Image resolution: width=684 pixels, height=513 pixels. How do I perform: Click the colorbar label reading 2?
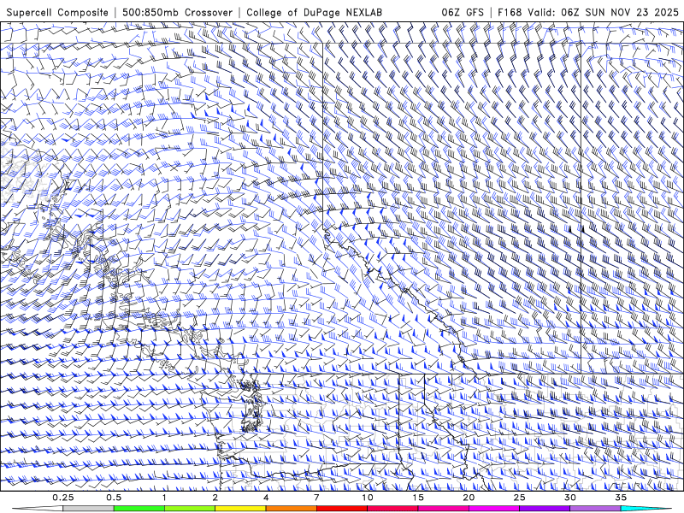coord(215,498)
